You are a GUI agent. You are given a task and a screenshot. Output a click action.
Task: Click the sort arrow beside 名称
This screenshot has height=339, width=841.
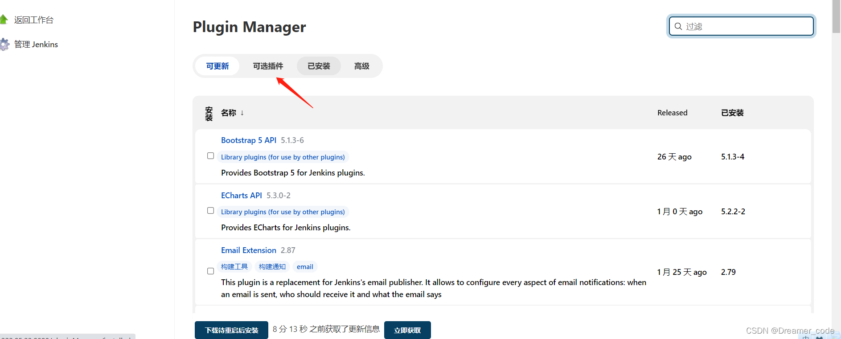click(242, 113)
